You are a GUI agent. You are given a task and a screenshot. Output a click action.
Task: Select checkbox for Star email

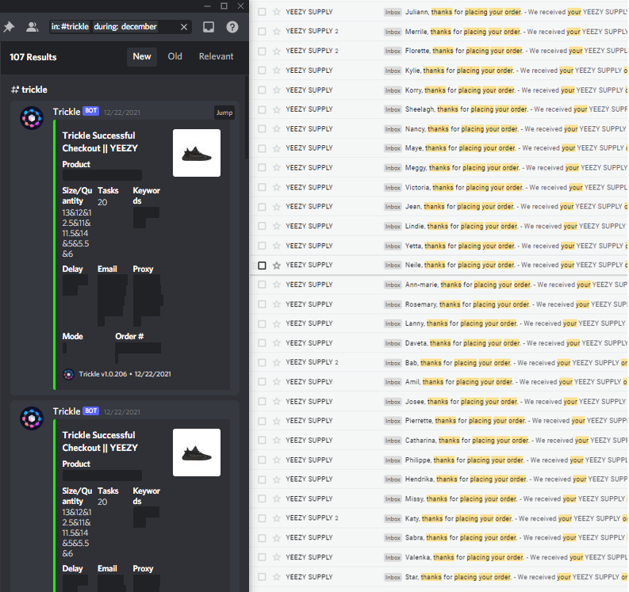point(262,577)
